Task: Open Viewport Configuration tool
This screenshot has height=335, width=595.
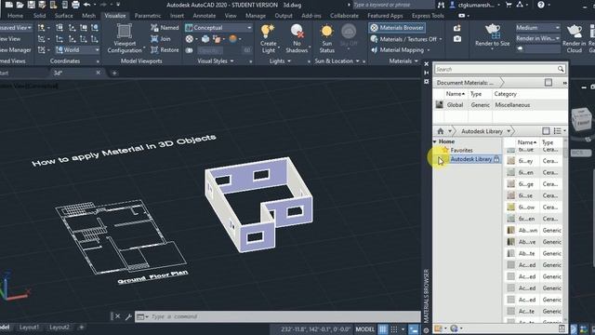Action: pos(125,39)
